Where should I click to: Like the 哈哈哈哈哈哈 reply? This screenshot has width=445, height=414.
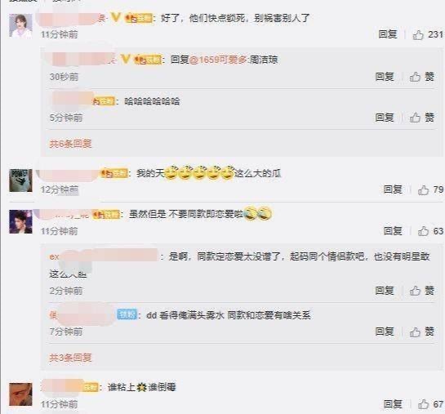pos(421,118)
